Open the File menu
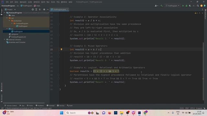The width and height of the screenshot is (207, 116). pyautogui.click(x=7, y=2)
